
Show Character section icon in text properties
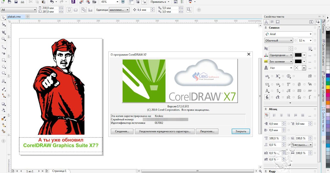coord(266,22)
